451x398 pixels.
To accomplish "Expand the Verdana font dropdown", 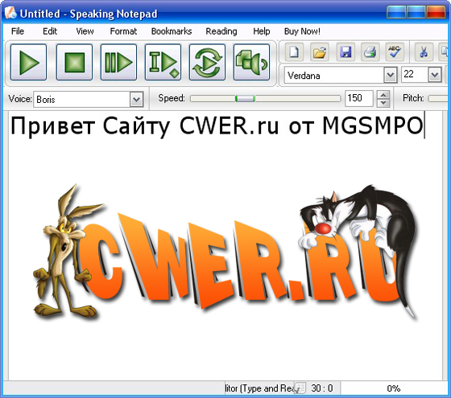I will 391,76.
